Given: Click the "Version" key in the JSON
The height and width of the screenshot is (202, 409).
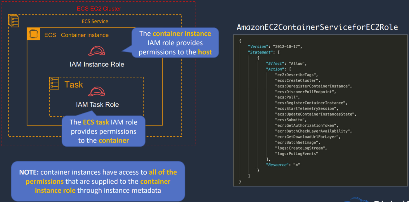Looking at the screenshot, I should (x=257, y=47).
